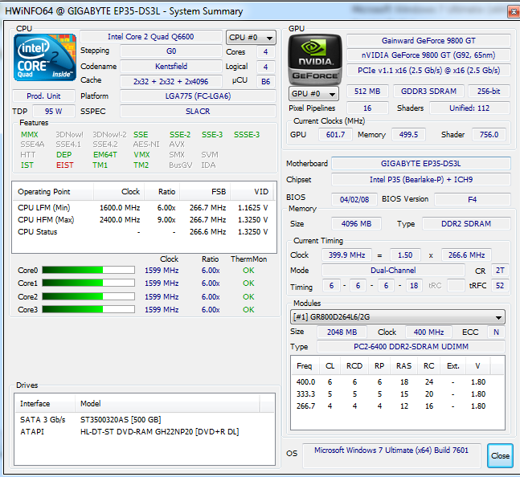Image resolution: width=520 pixels, height=477 pixels.
Task: Click the FSB column header
Action: click(x=205, y=192)
